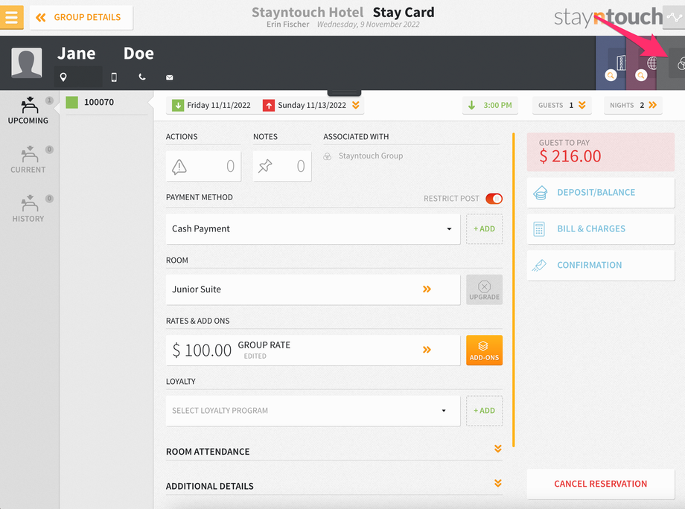
Task: Switch to Upcoming reservations tab
Action: pyautogui.click(x=28, y=111)
